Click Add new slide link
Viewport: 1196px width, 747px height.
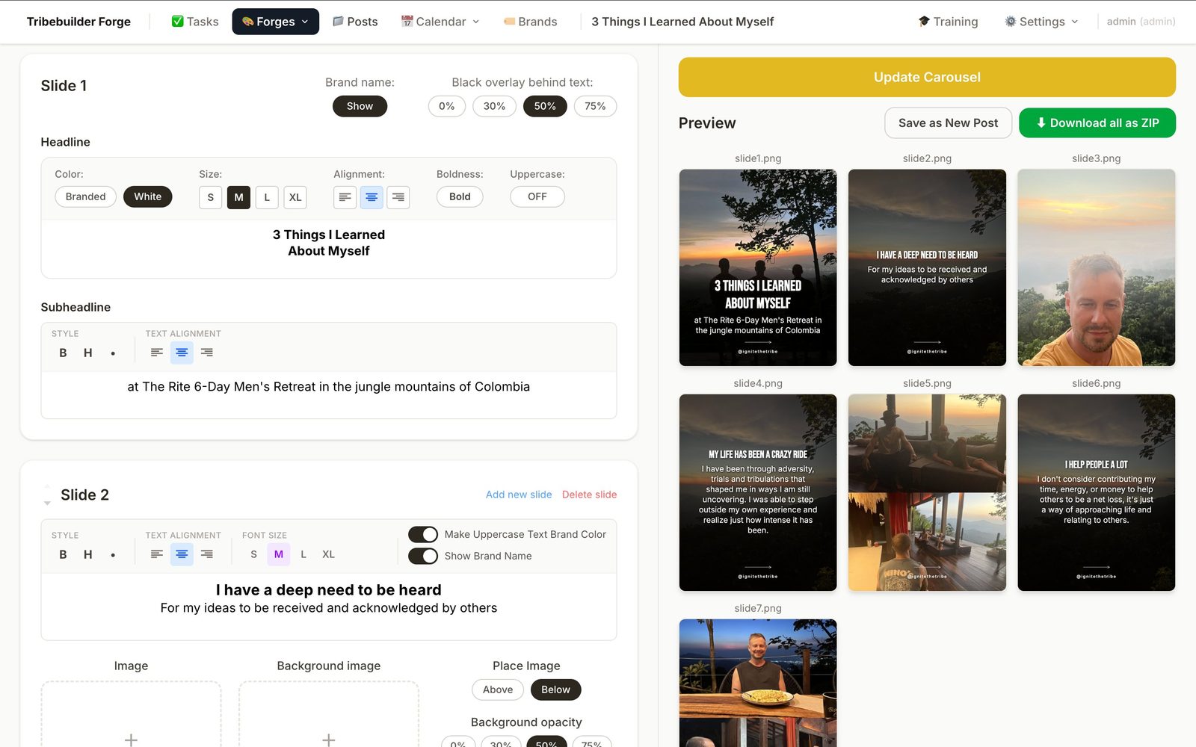click(519, 495)
